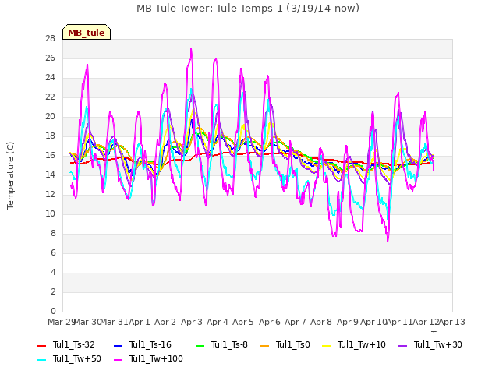
Task: Select the Tul1_Tw+100 legend label
Action: pyautogui.click(x=156, y=358)
